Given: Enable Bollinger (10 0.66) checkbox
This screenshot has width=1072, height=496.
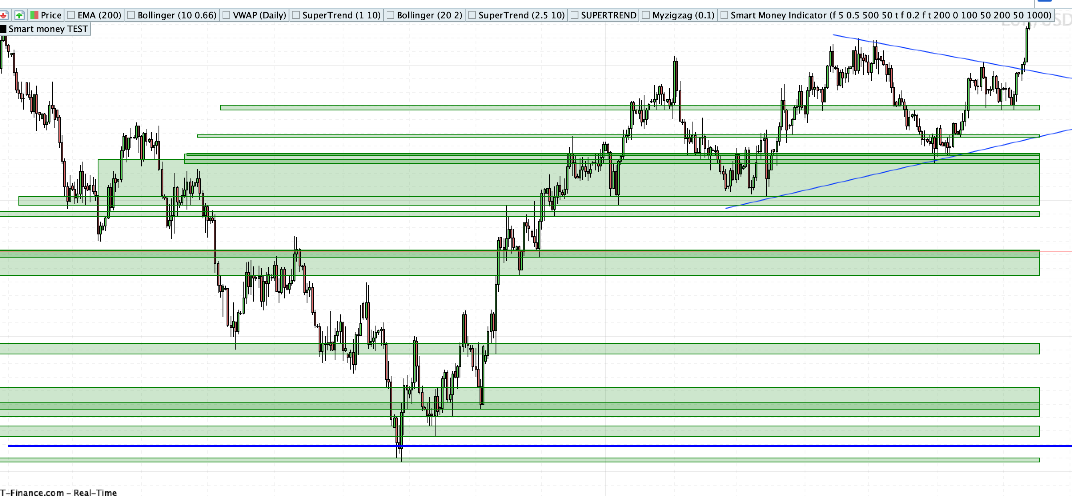Looking at the screenshot, I should click(x=131, y=15).
